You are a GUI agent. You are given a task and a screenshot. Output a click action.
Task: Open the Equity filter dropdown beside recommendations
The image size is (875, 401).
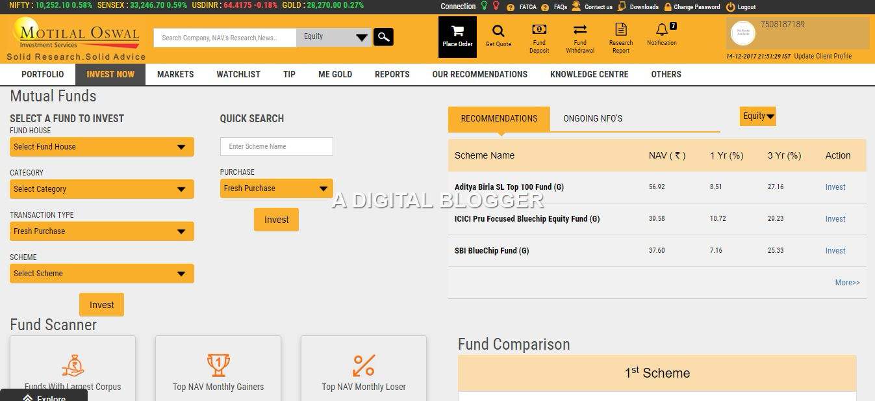click(757, 116)
